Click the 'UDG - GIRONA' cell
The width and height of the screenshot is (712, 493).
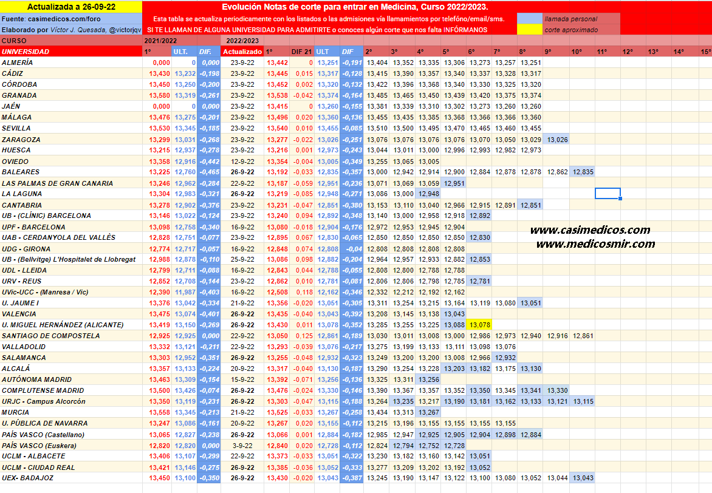pyautogui.click(x=71, y=249)
